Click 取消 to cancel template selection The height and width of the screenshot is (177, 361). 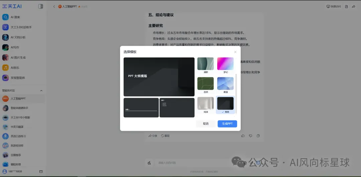(206, 124)
